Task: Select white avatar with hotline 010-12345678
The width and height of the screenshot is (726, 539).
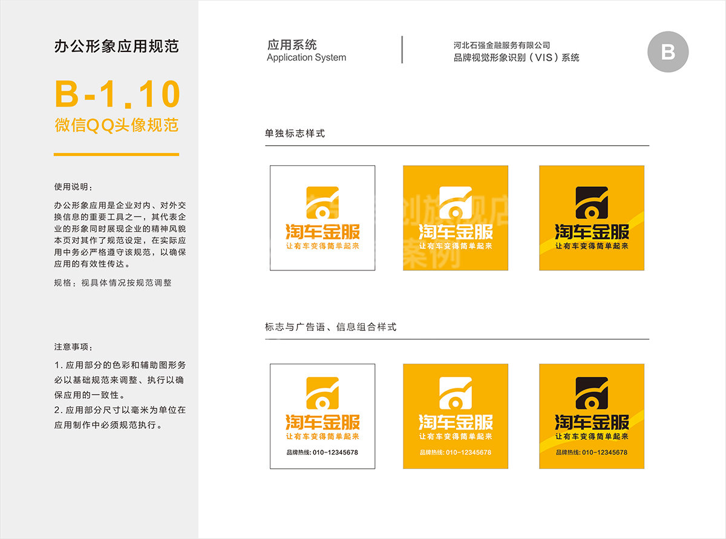Action: [322, 416]
